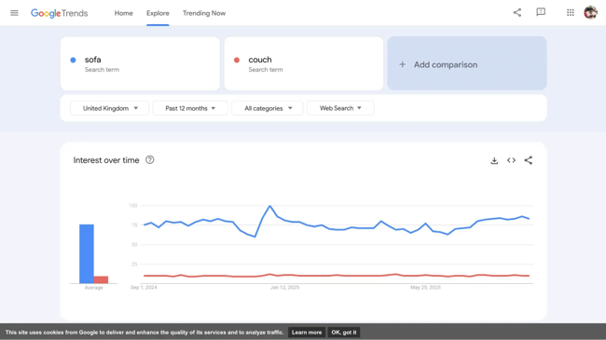
Task: Click the Interest over time heading
Action: click(x=106, y=160)
